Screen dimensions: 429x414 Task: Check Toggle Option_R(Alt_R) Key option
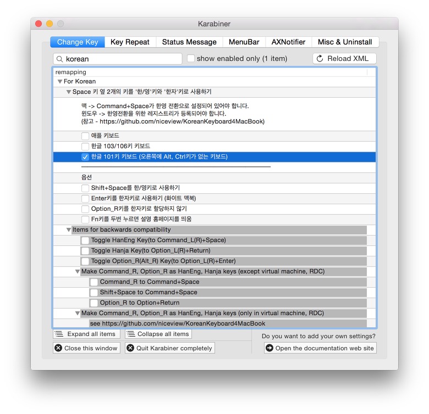85,261
